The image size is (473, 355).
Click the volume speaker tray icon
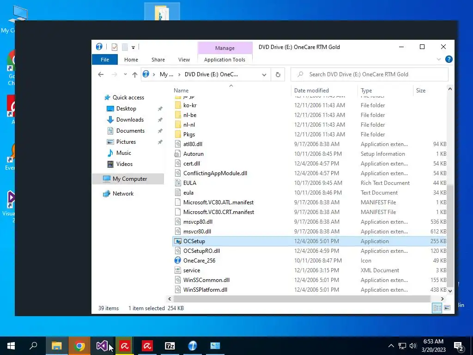pos(413,346)
